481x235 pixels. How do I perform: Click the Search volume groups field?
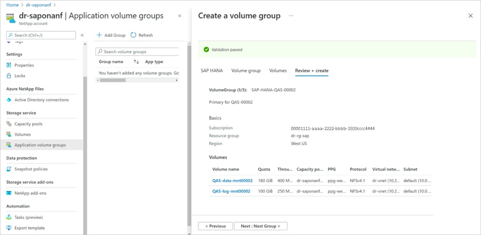tap(137, 51)
